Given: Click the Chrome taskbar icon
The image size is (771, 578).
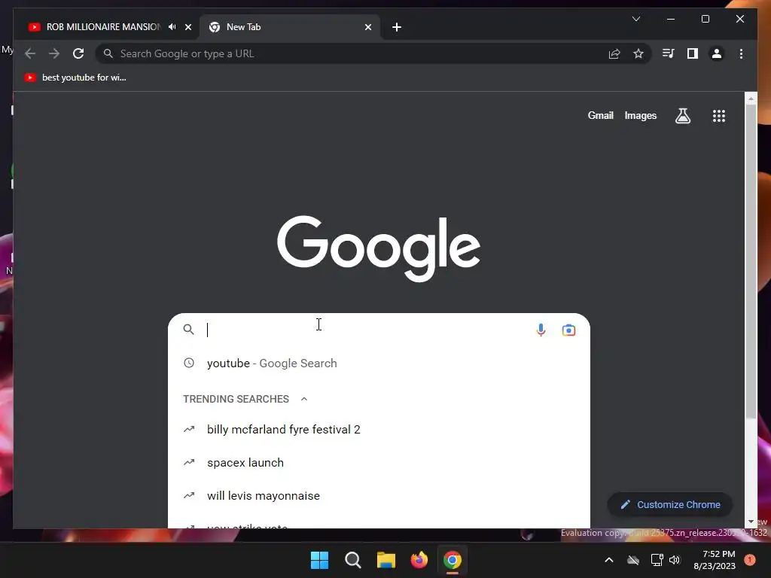Looking at the screenshot, I should [x=453, y=560].
